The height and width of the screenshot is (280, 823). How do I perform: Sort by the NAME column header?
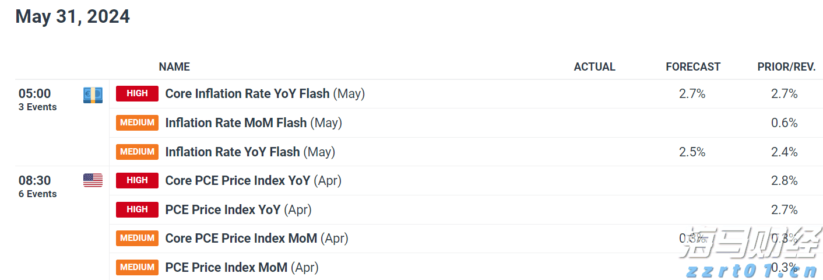[x=174, y=67]
